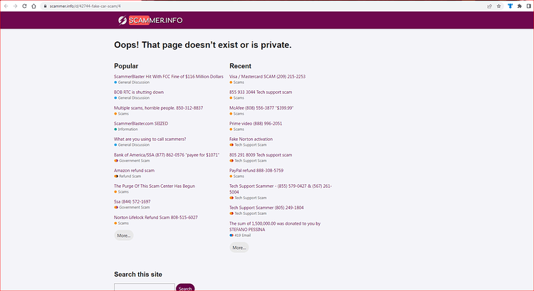Image resolution: width=534 pixels, height=291 pixels.
Task: Open What are you using to call scammers
Action: point(150,139)
